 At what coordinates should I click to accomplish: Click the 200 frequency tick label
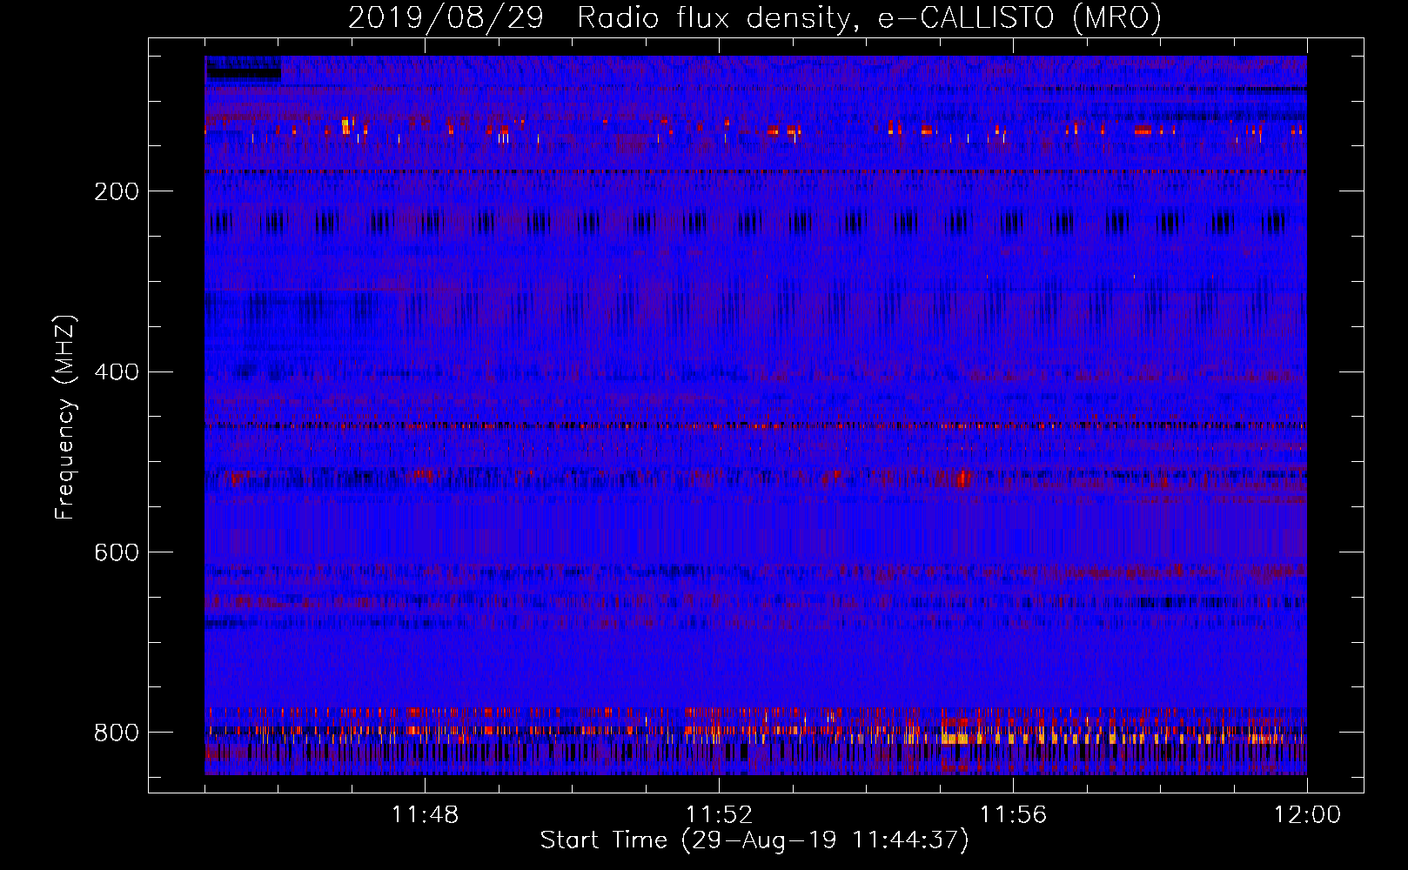click(117, 191)
